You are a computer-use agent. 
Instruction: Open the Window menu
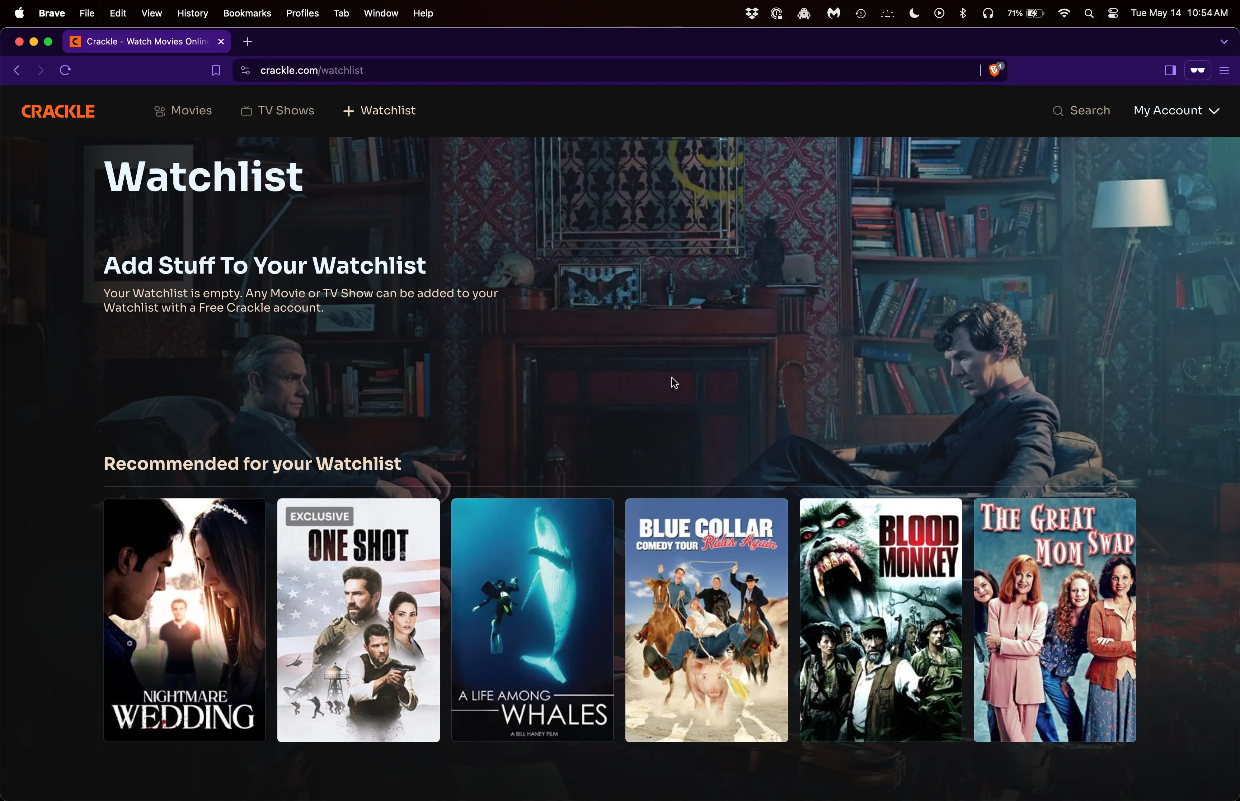381,13
